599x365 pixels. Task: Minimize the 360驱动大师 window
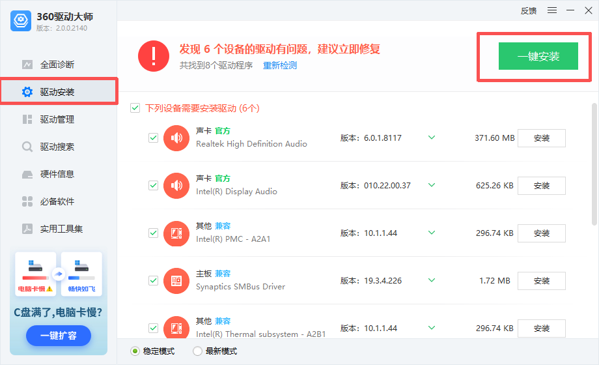click(570, 10)
